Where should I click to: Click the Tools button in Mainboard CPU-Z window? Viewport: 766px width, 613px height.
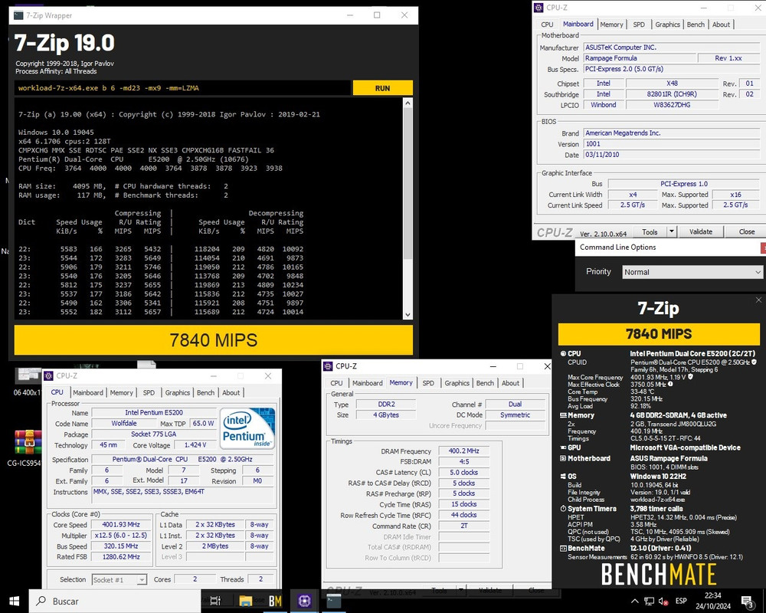tap(650, 231)
